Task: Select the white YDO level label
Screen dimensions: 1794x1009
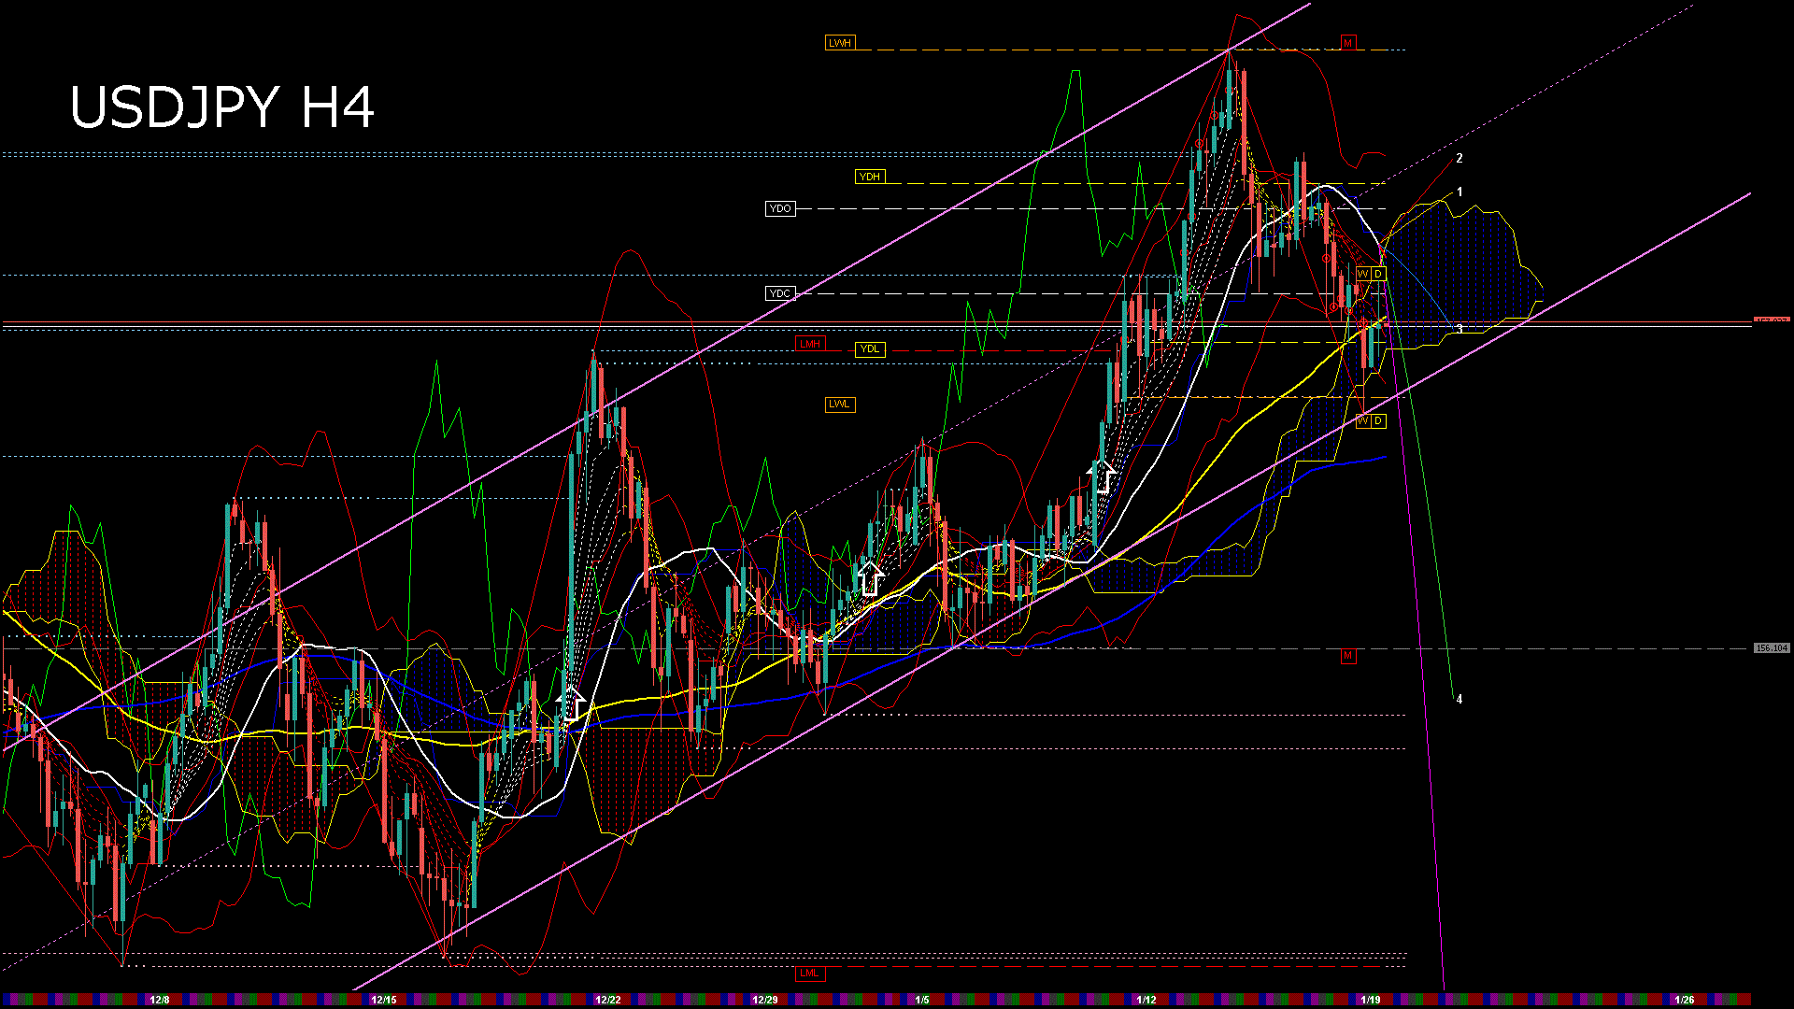Action: pos(780,208)
